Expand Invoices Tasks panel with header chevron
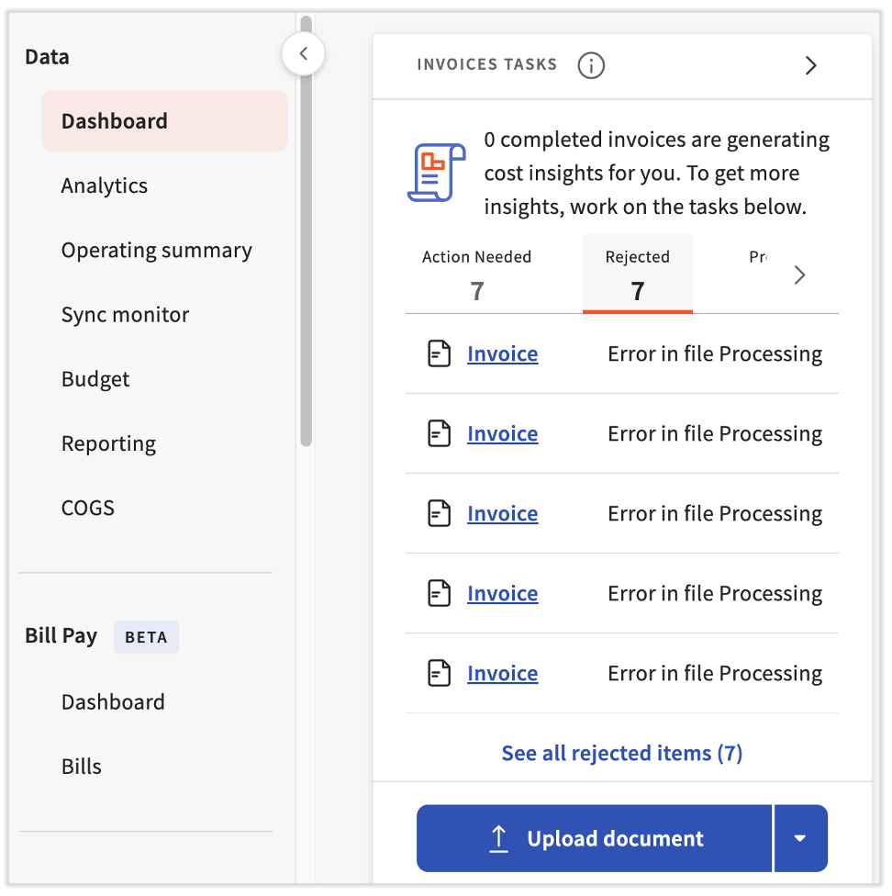Viewport: 892px width, 896px height. [810, 65]
